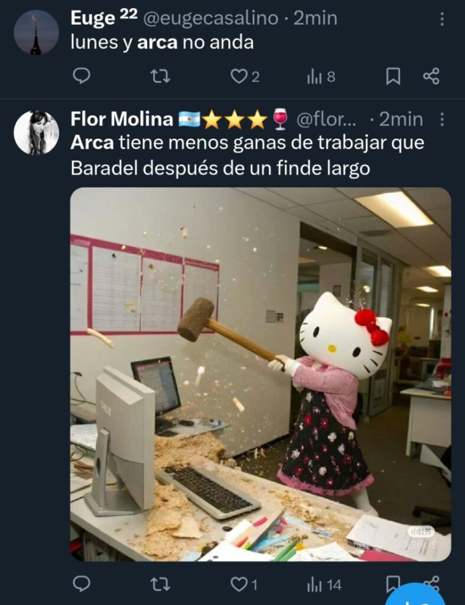Open @eugecasalino handle link
Image resolution: width=465 pixels, height=605 pixels.
click(211, 18)
